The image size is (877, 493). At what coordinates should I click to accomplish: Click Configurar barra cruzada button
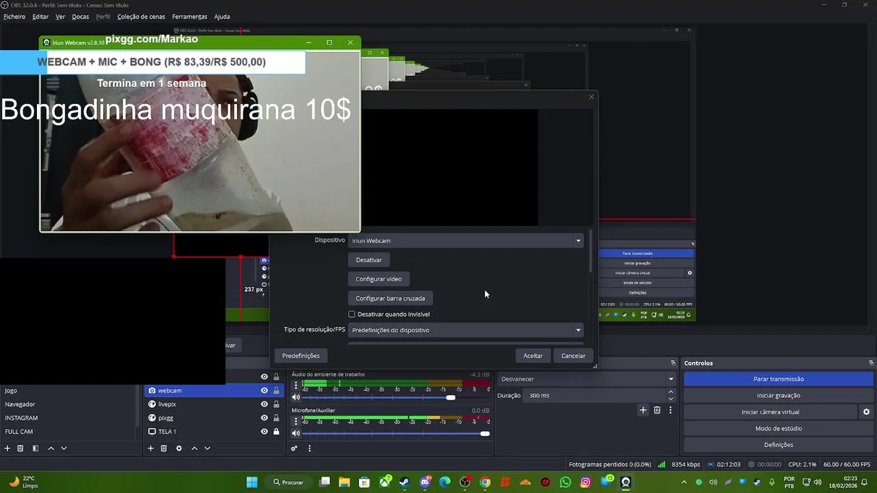point(391,298)
